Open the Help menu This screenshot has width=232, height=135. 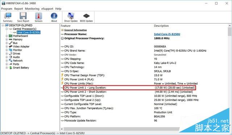58,9
